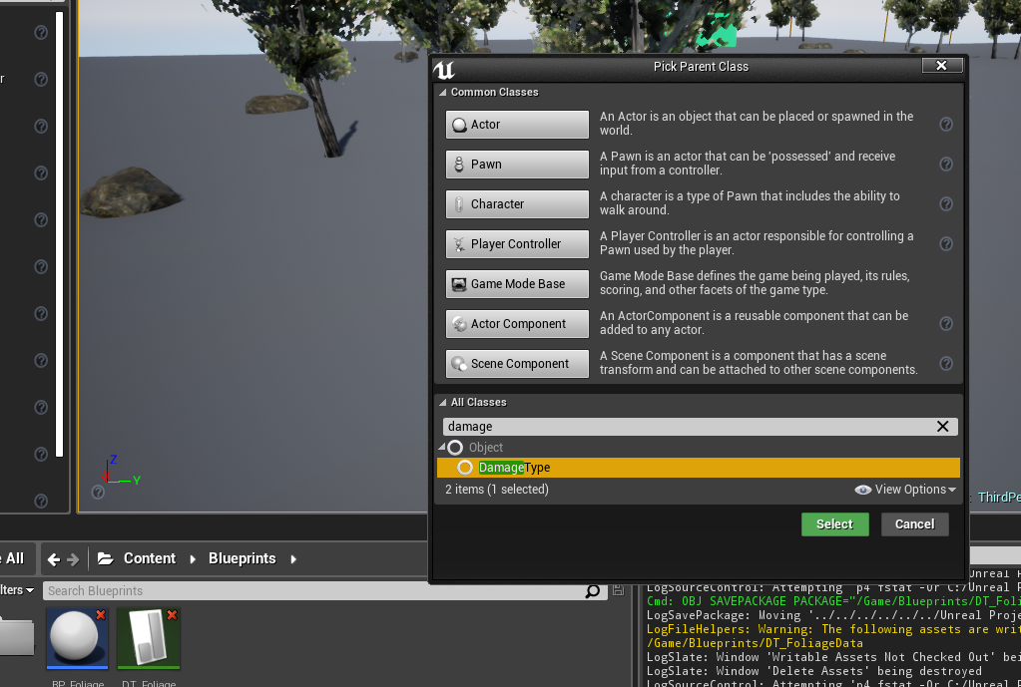
Task: Choose Character as parent class
Action: (x=517, y=204)
